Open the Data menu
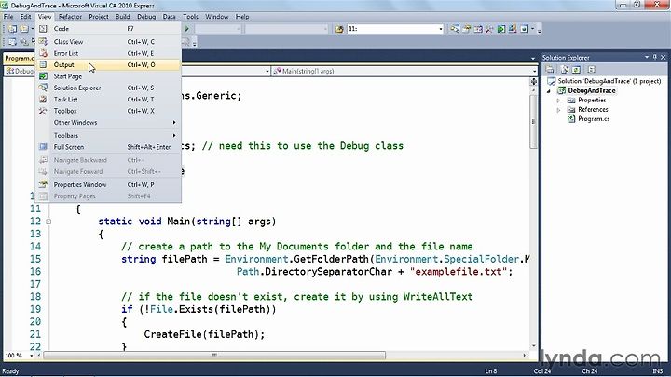This screenshot has width=671, height=377. click(x=169, y=17)
